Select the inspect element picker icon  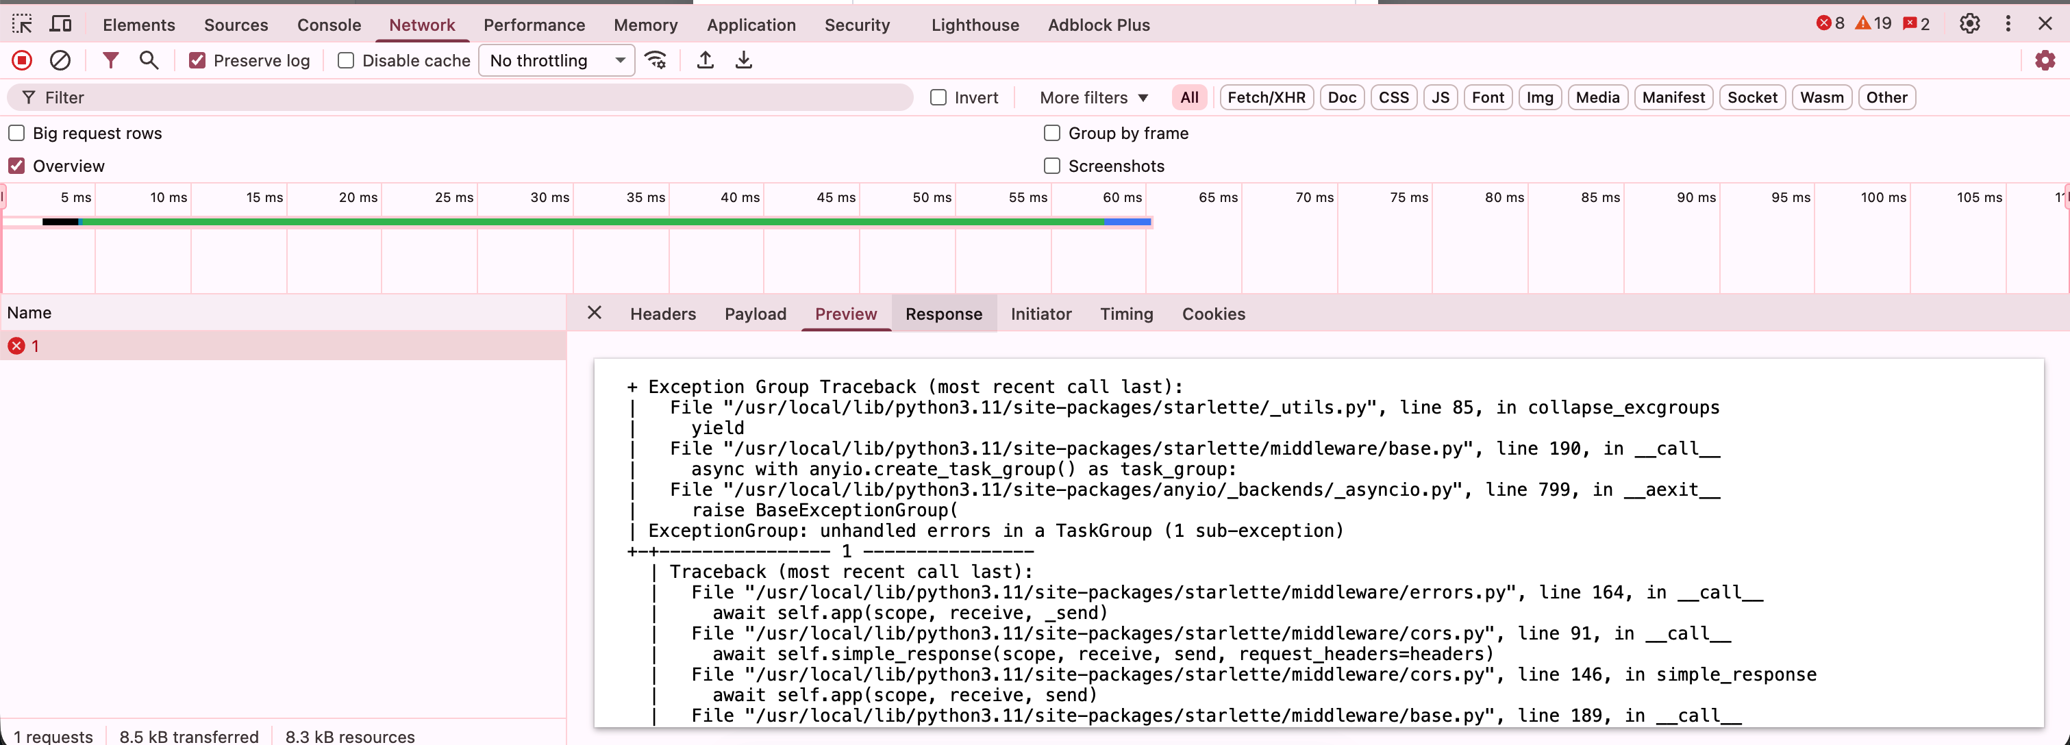coord(22,24)
